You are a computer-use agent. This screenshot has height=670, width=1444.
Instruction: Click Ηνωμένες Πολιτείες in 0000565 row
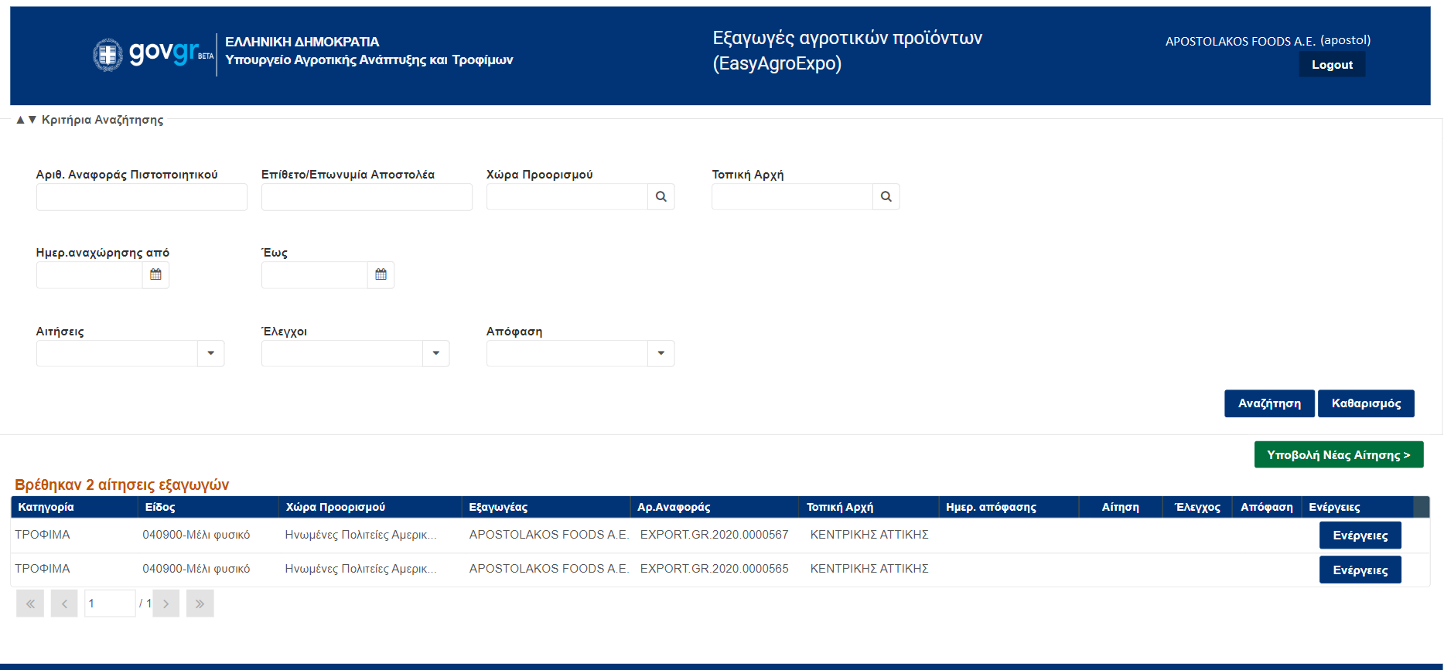[361, 569]
